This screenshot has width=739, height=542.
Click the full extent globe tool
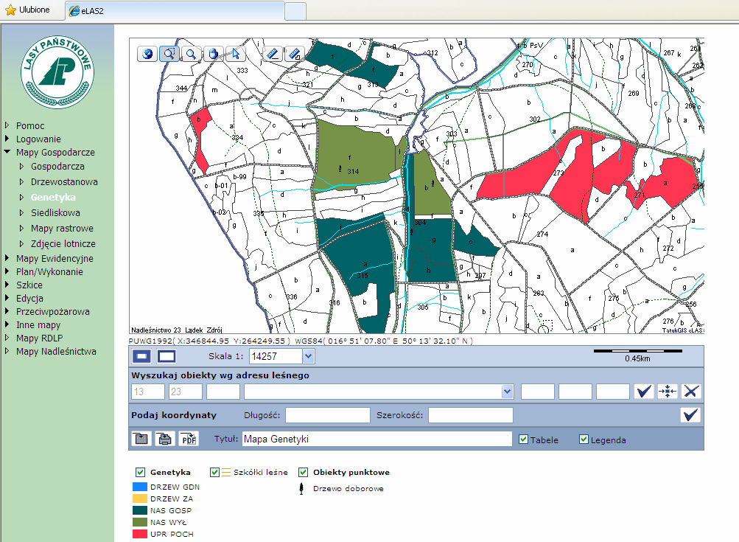pyautogui.click(x=147, y=54)
